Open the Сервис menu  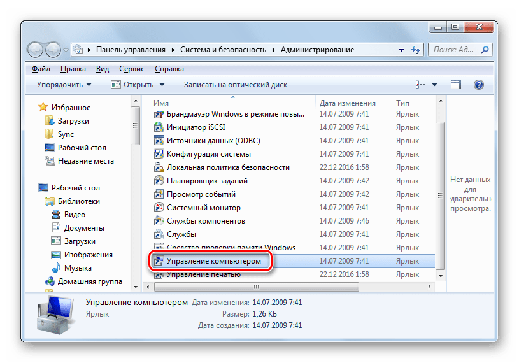pos(132,69)
